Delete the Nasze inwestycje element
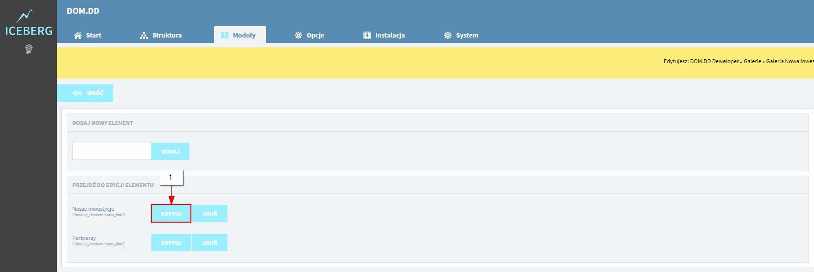This screenshot has width=814, height=272. point(210,213)
